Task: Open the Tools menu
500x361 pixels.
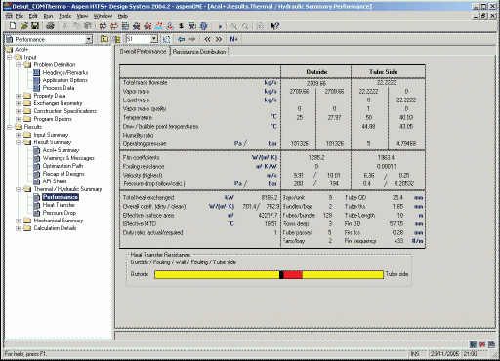Action: 65,16
